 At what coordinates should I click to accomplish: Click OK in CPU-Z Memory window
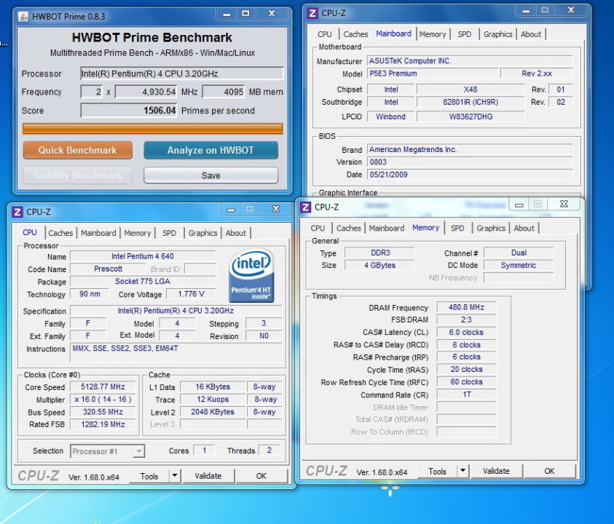[549, 471]
